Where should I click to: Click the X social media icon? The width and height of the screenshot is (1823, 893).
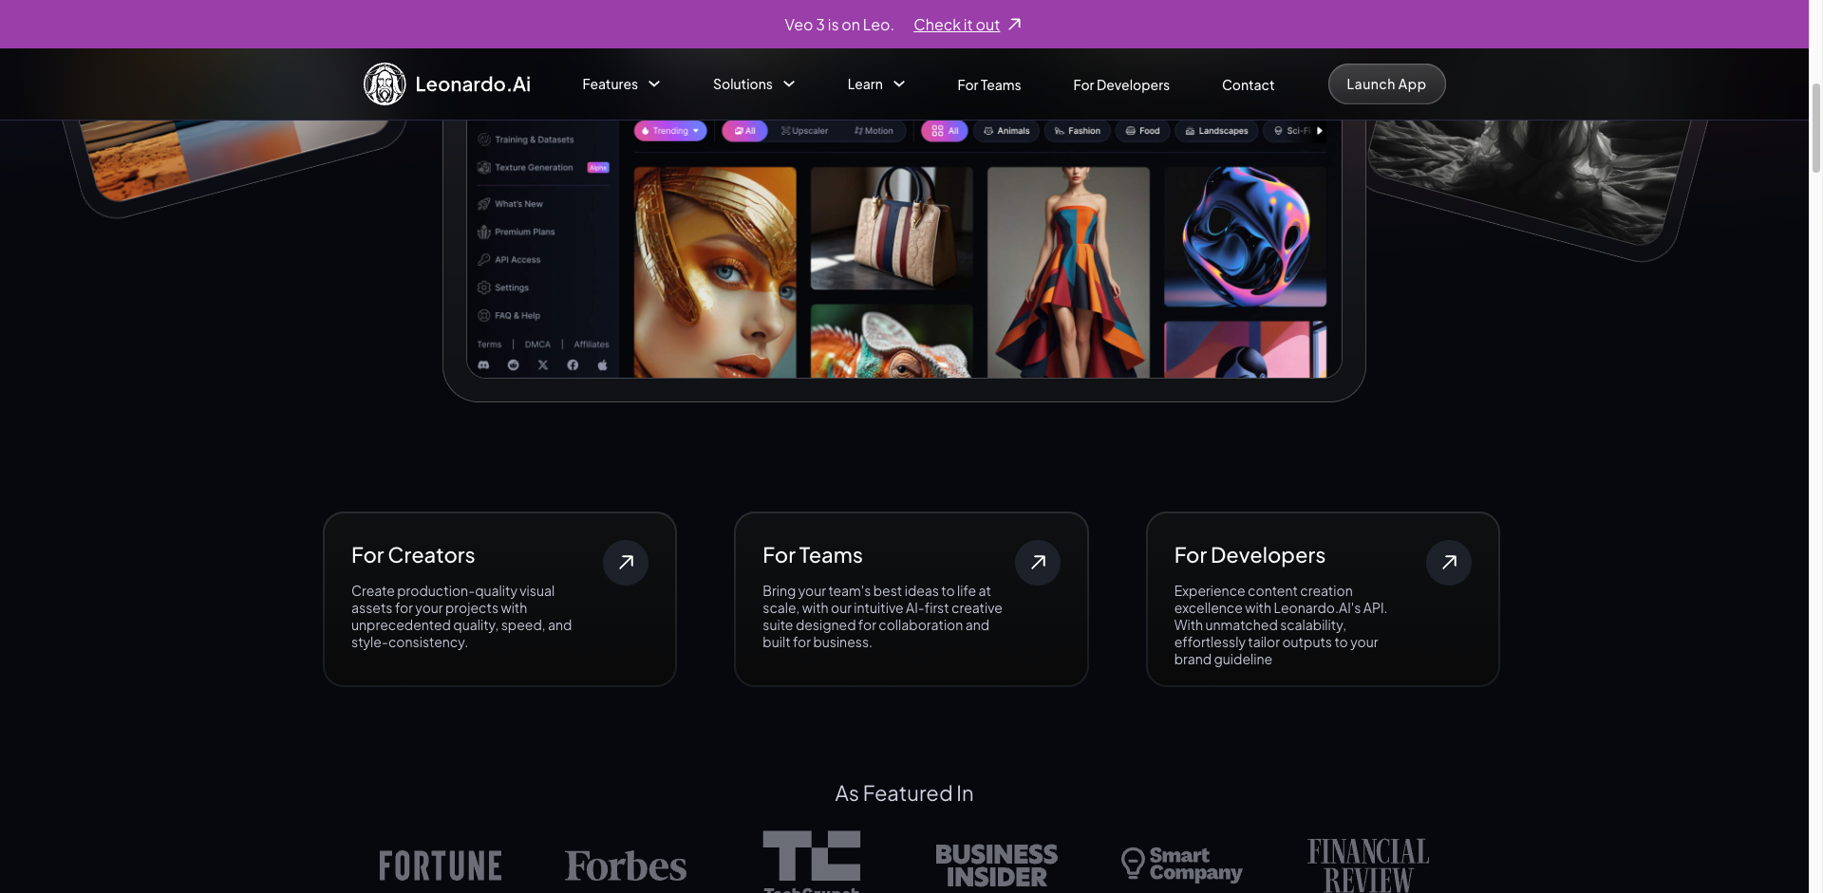click(x=543, y=364)
